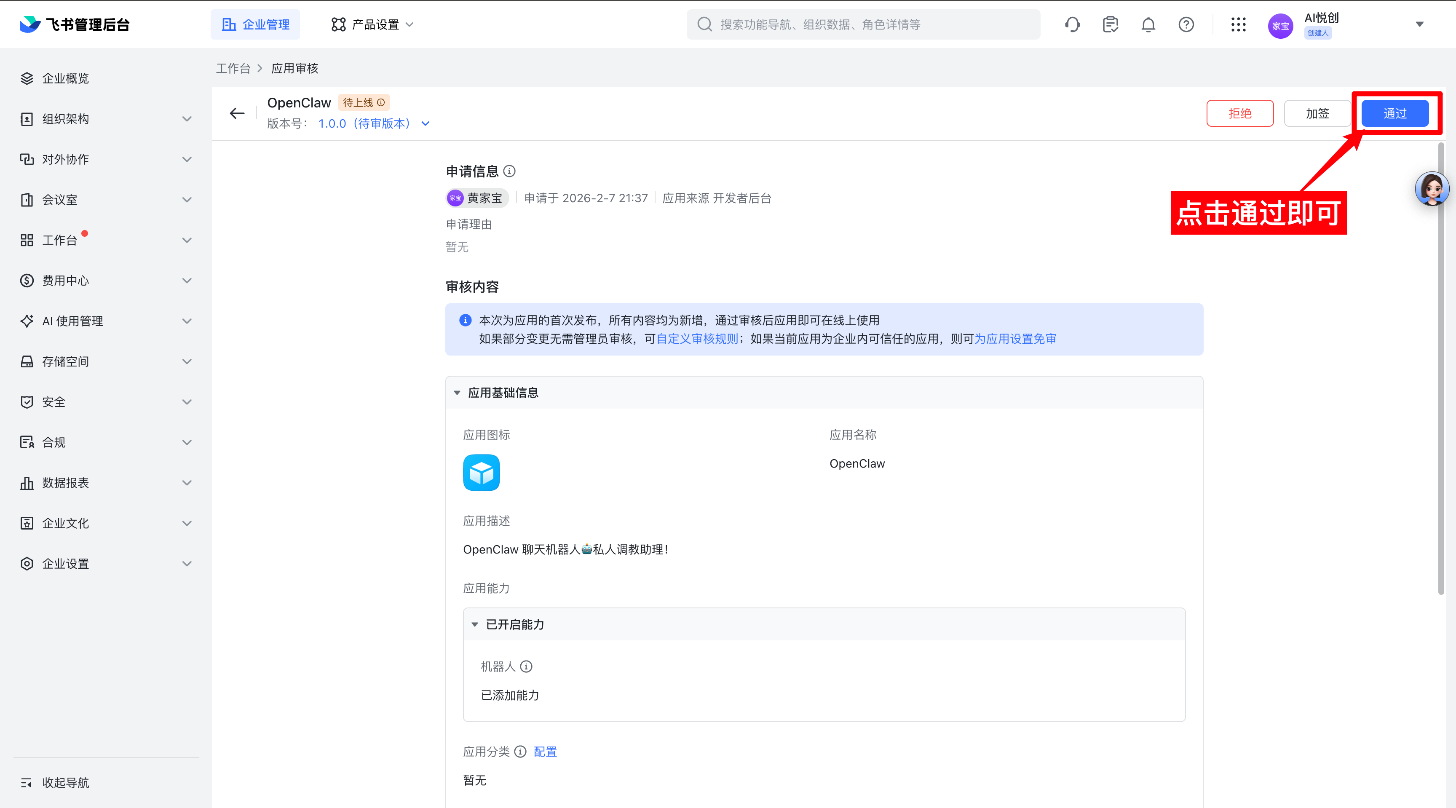The width and height of the screenshot is (1456, 808).
Task: Open the task list clipboard icon
Action: (x=1110, y=24)
